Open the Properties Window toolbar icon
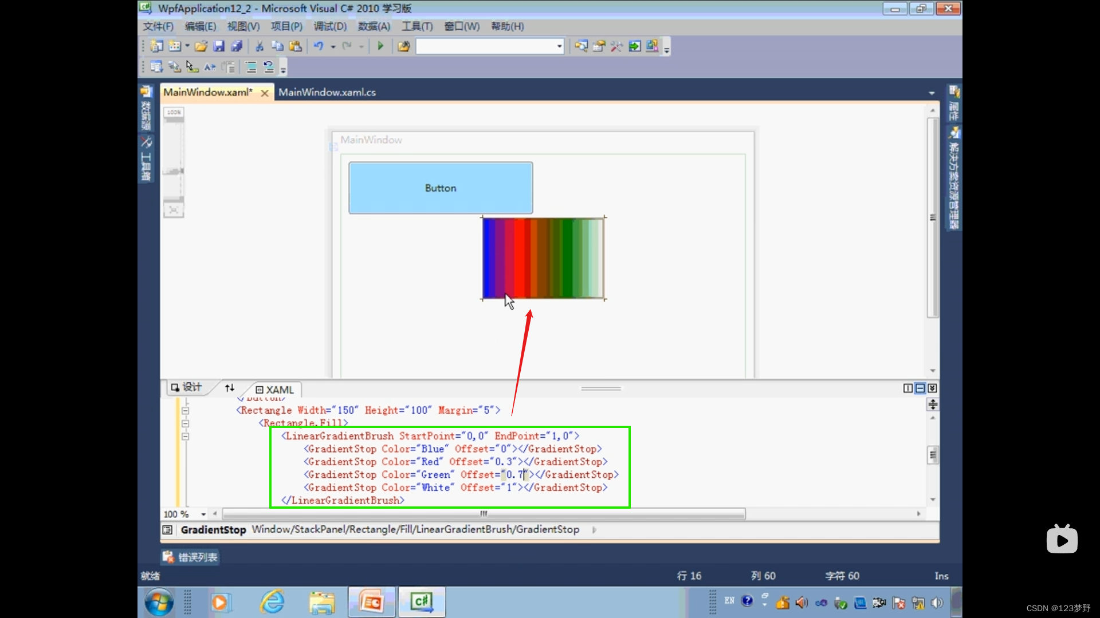Screen dimensions: 1100x618 [599, 46]
